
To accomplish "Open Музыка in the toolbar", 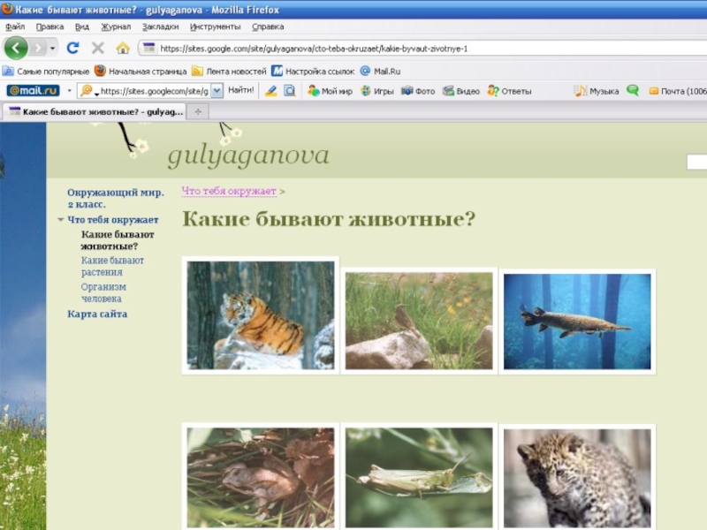I will (x=596, y=91).
